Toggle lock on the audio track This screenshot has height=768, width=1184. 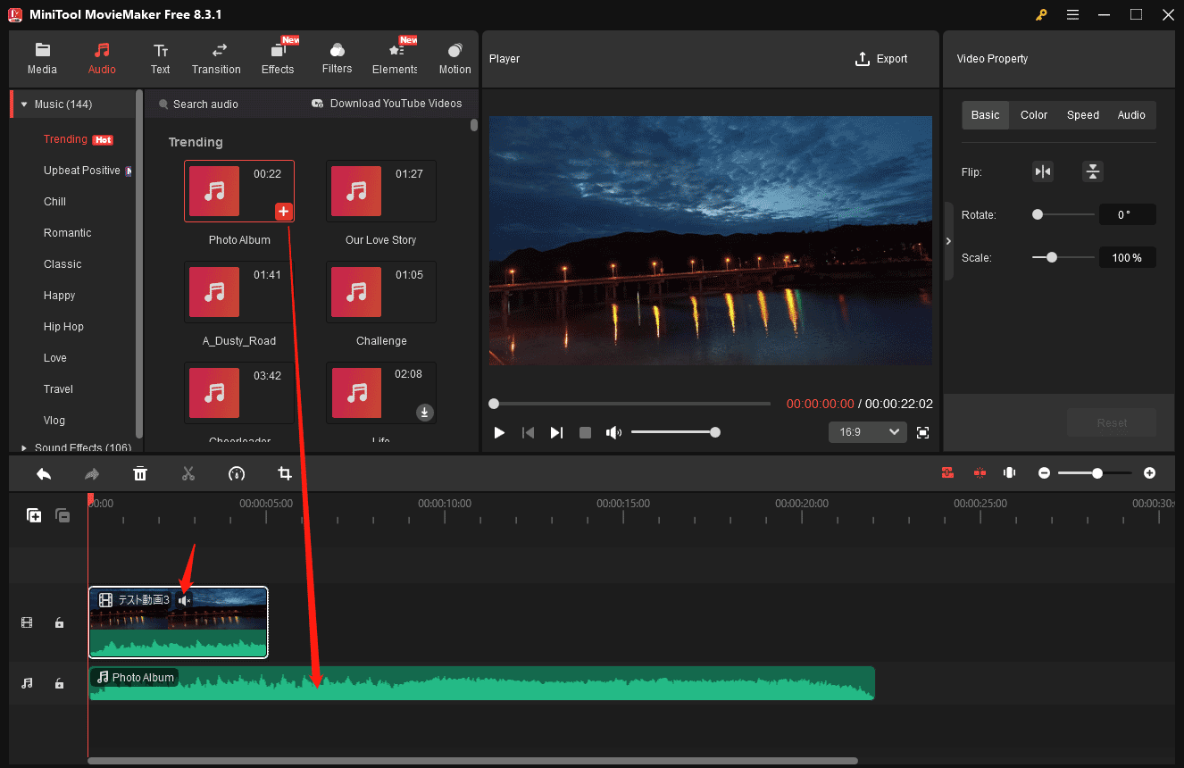pos(59,683)
